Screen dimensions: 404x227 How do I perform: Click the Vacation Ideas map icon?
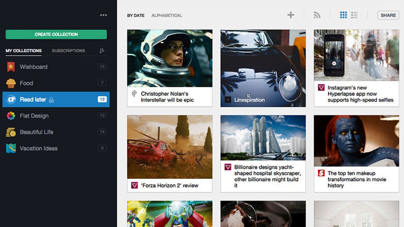click(11, 148)
